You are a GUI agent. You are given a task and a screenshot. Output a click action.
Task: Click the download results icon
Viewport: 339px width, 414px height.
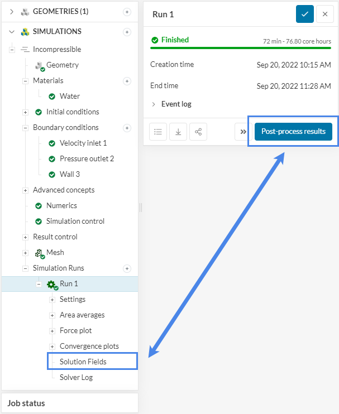pos(178,132)
